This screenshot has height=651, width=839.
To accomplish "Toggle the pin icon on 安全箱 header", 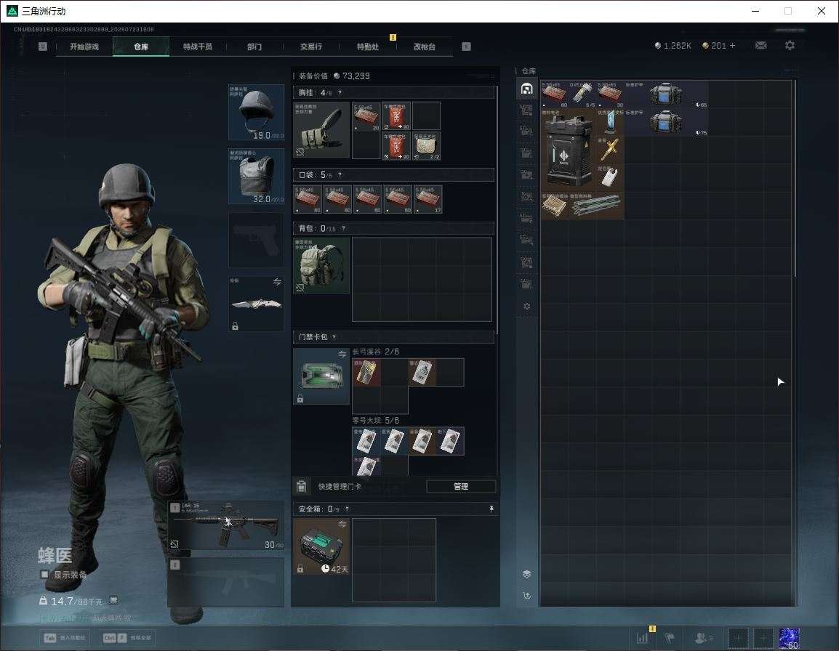I will [491, 509].
